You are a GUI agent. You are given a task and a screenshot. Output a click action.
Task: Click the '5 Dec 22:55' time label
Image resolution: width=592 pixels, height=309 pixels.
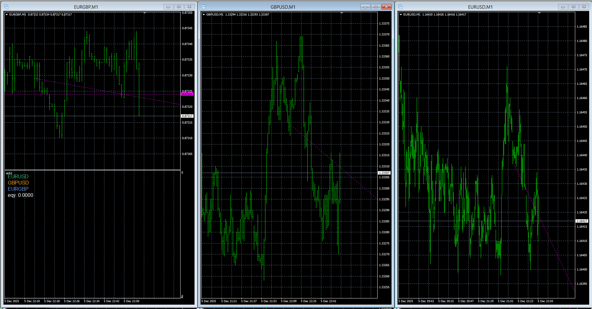click(545, 301)
